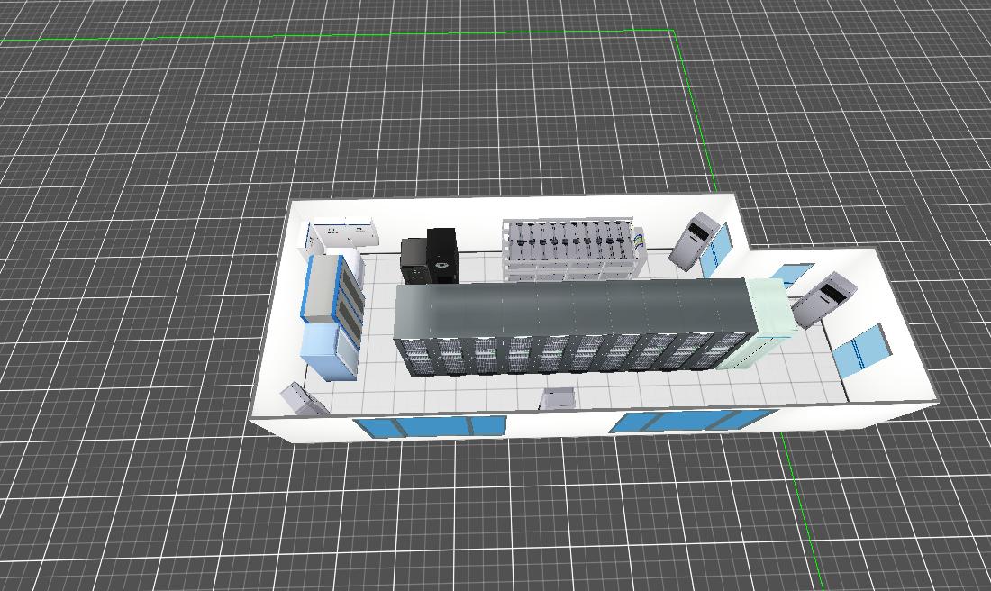Click the empty dark grid area left of room
Screen dimensions: 991x591
(135, 315)
